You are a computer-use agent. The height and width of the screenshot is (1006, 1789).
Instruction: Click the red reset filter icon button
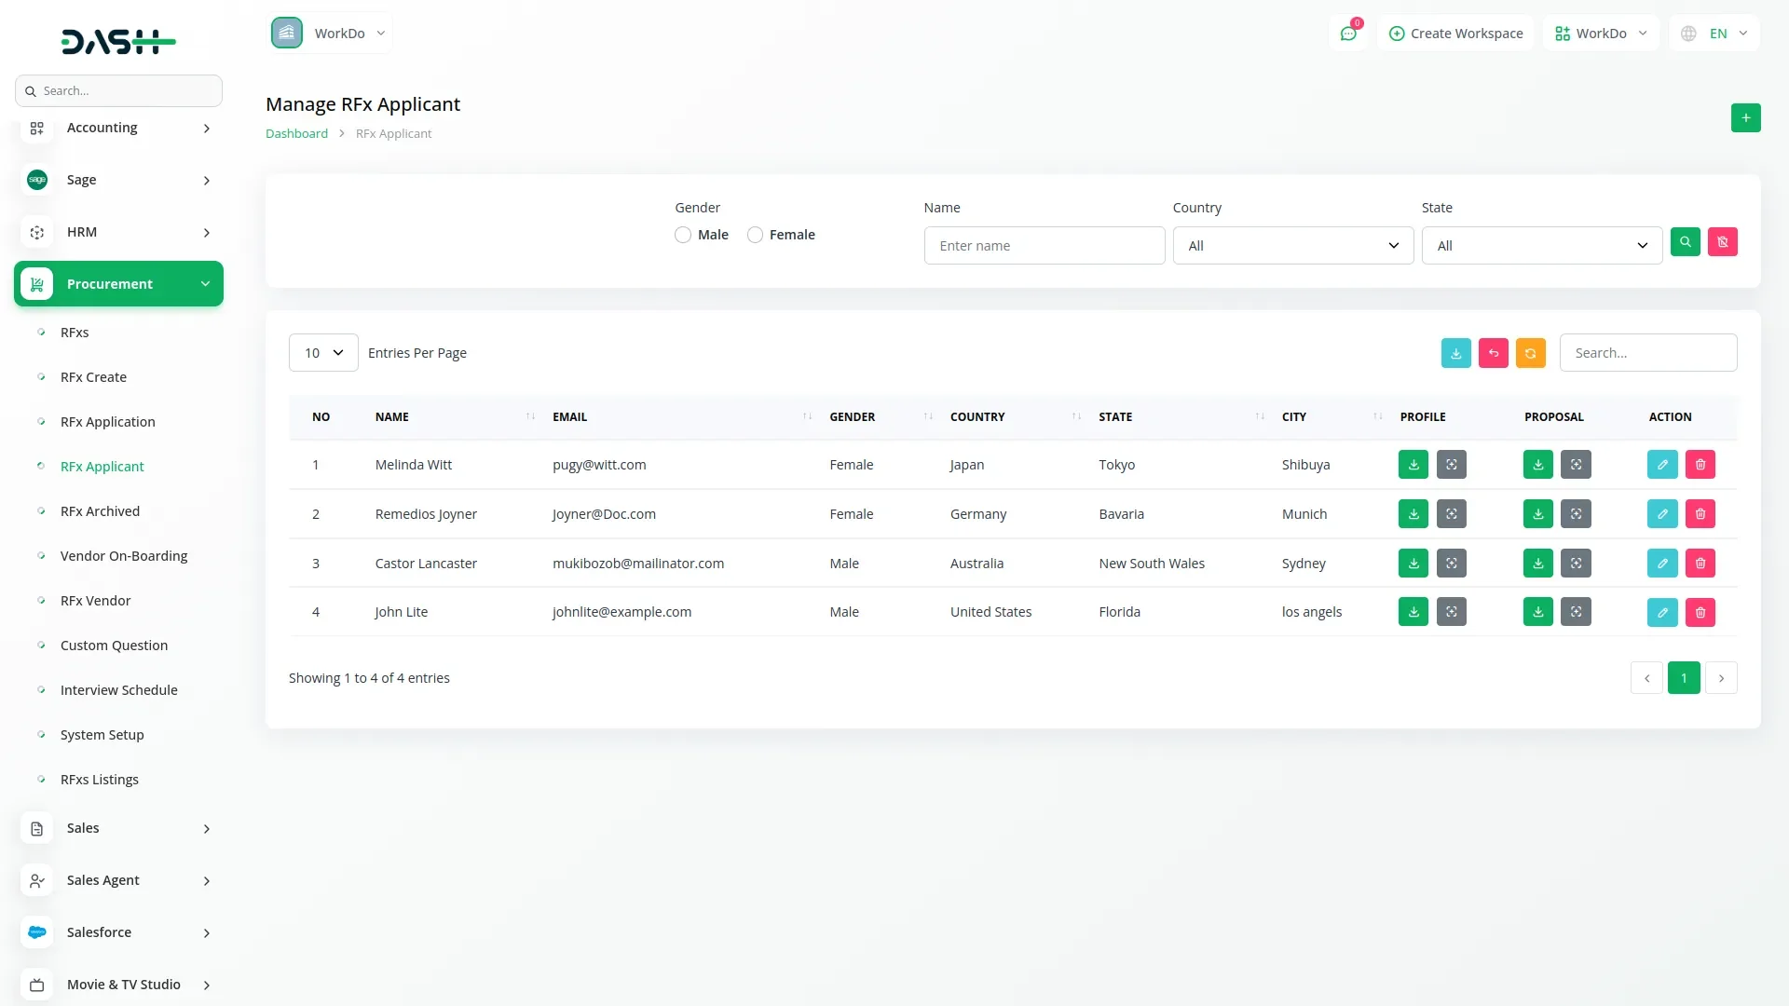1722,242
